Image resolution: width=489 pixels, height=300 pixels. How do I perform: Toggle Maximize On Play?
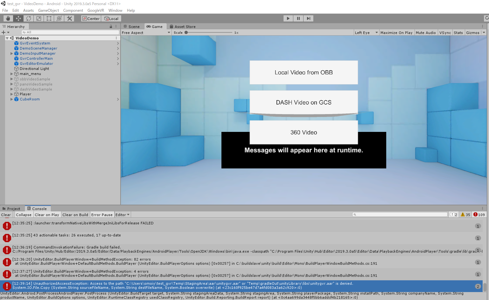[x=396, y=32]
